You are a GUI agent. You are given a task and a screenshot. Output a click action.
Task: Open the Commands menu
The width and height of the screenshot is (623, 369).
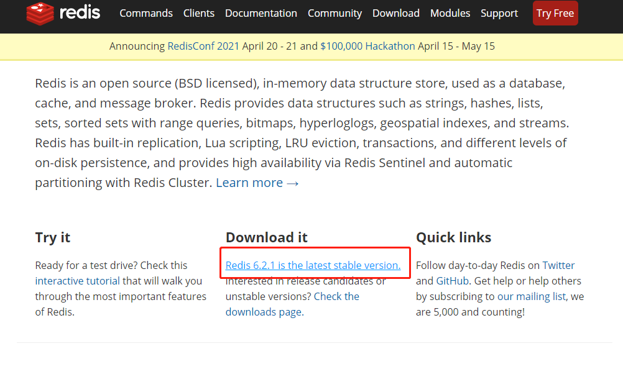coord(146,13)
